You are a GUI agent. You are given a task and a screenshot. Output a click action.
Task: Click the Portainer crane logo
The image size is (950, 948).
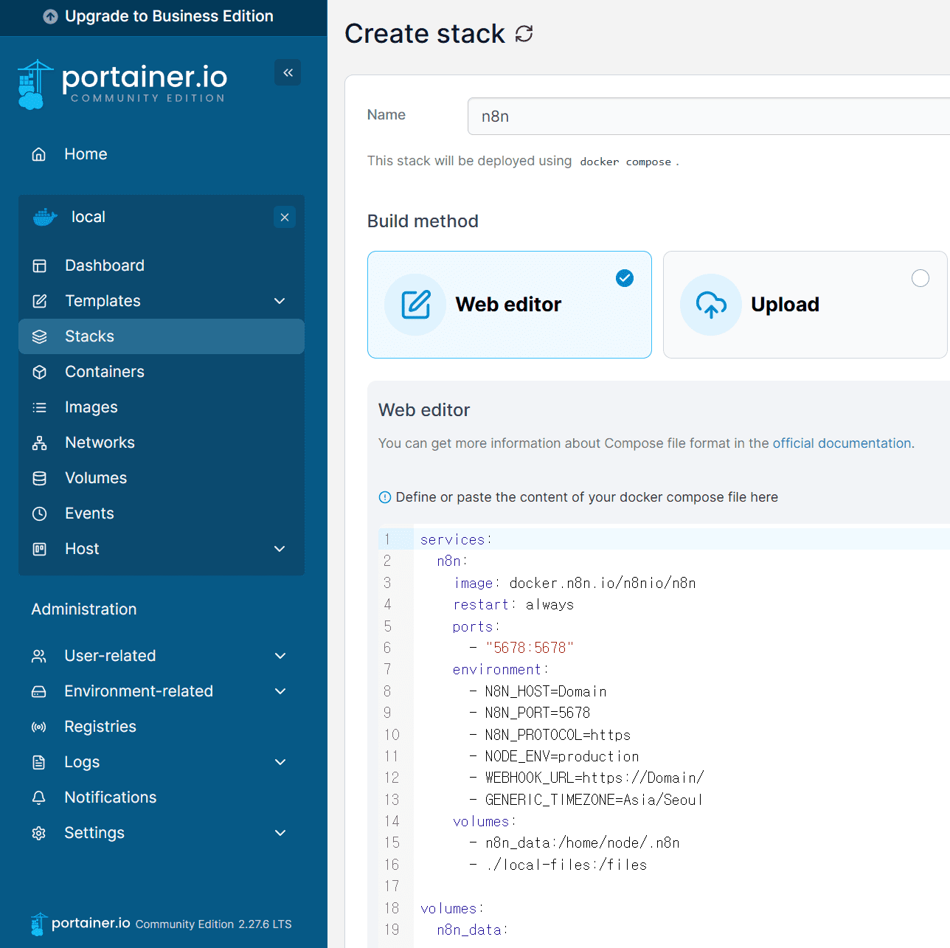pos(34,85)
